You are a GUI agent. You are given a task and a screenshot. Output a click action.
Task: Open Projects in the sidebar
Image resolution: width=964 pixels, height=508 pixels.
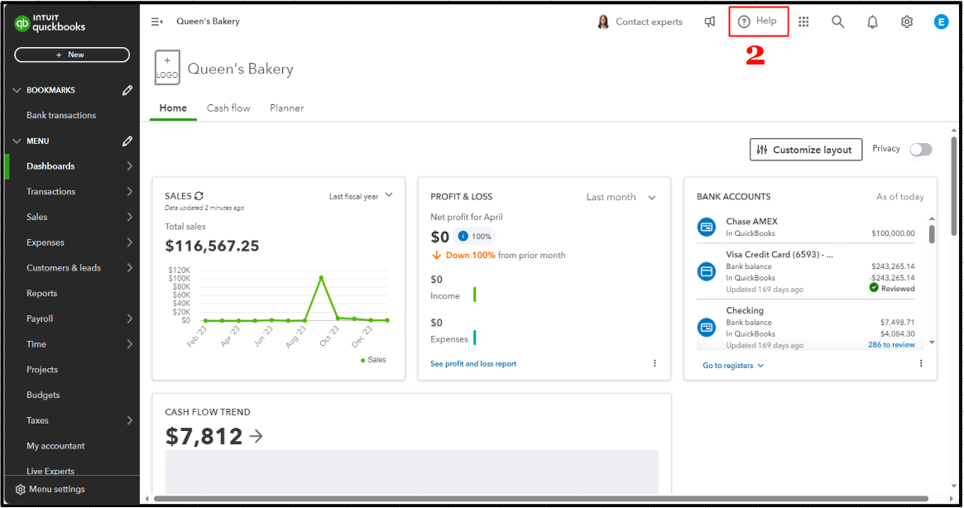[42, 370]
